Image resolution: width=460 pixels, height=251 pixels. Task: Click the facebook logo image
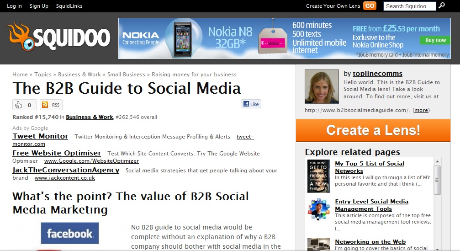click(70, 233)
